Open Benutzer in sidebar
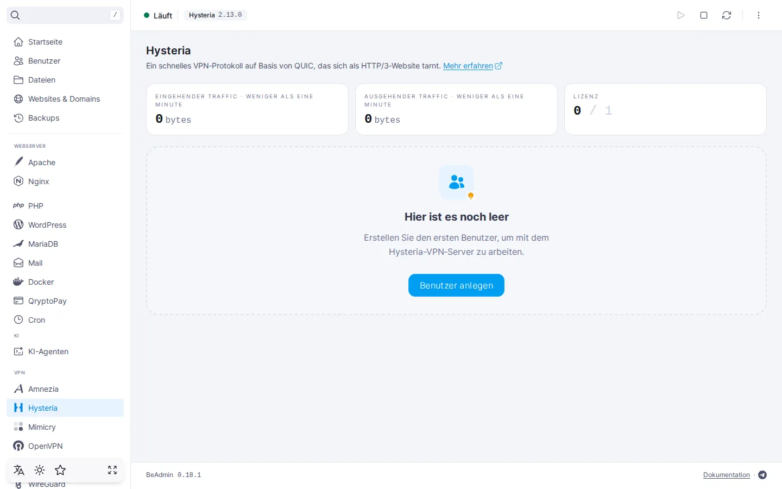This screenshot has height=489, width=782. (x=65, y=61)
